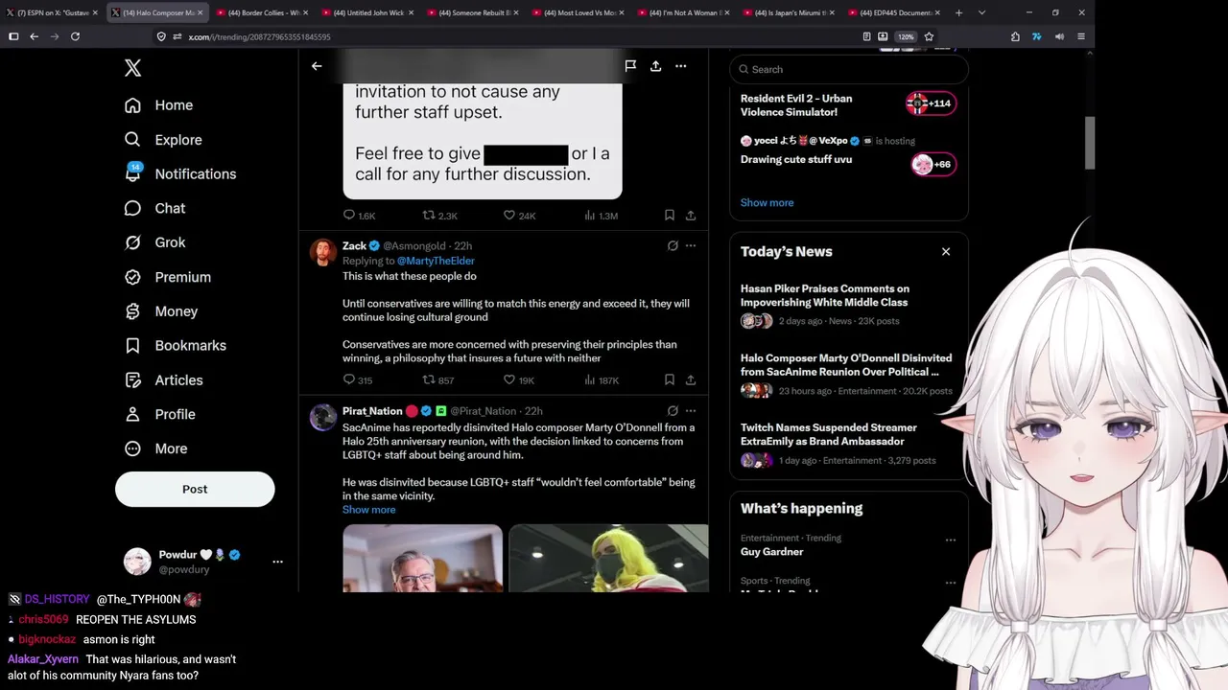Bookmark this page with the star icon
The height and width of the screenshot is (690, 1228).
[929, 36]
